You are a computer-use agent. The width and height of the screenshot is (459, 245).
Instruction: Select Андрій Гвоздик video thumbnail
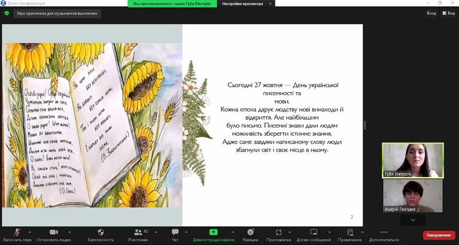[413, 196]
